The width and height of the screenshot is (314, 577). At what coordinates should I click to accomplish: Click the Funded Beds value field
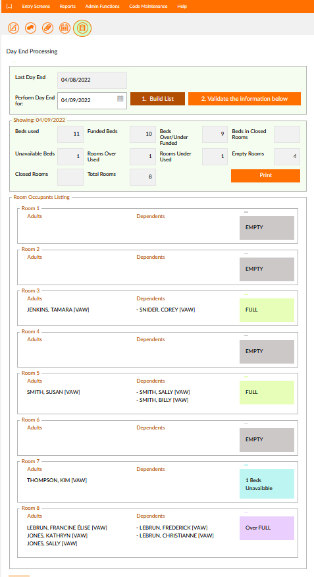pyautogui.click(x=143, y=134)
